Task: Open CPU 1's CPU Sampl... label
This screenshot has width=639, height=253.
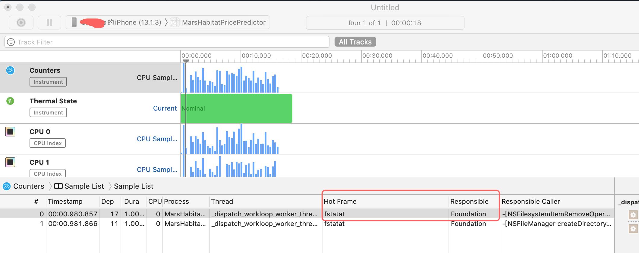Action: [157, 169]
